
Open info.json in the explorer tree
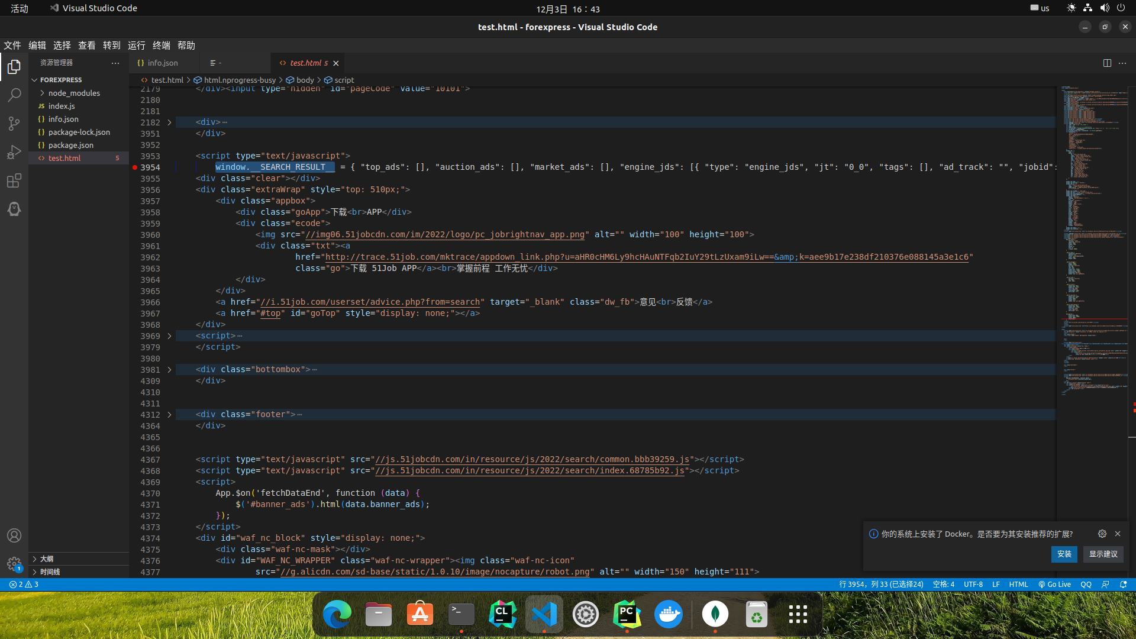(x=79, y=119)
